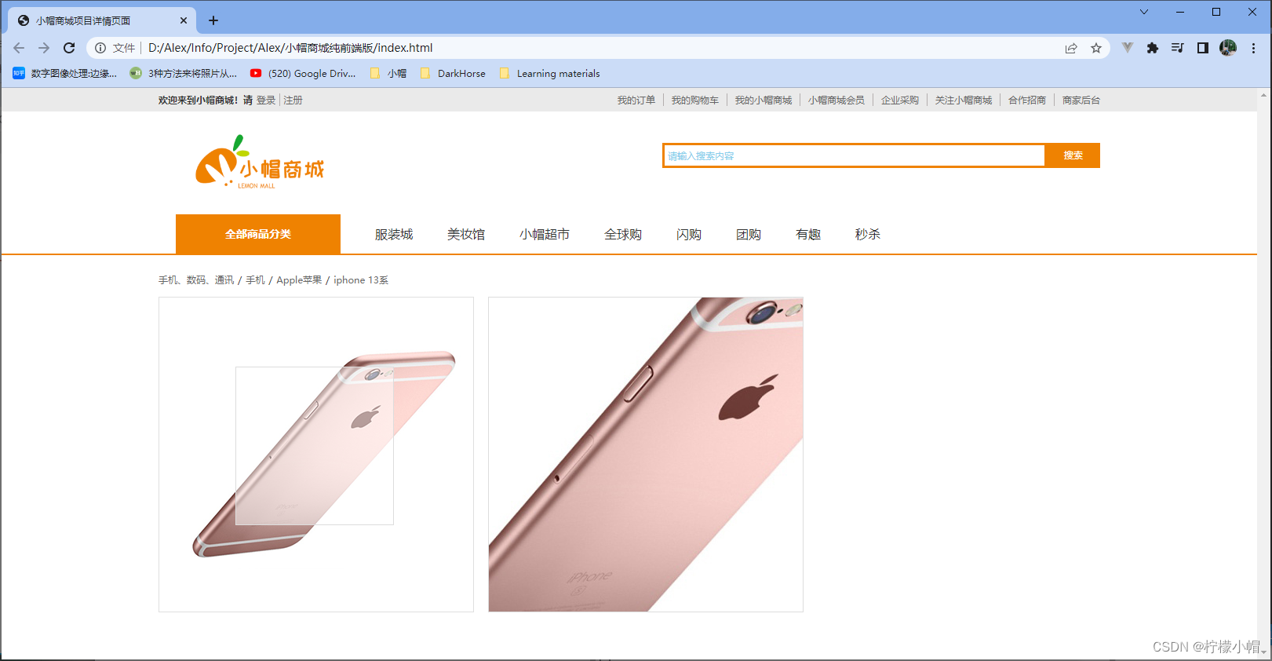Image resolution: width=1272 pixels, height=661 pixels.
Task: Click breadcrumb iphone 13系
Action: point(361,280)
